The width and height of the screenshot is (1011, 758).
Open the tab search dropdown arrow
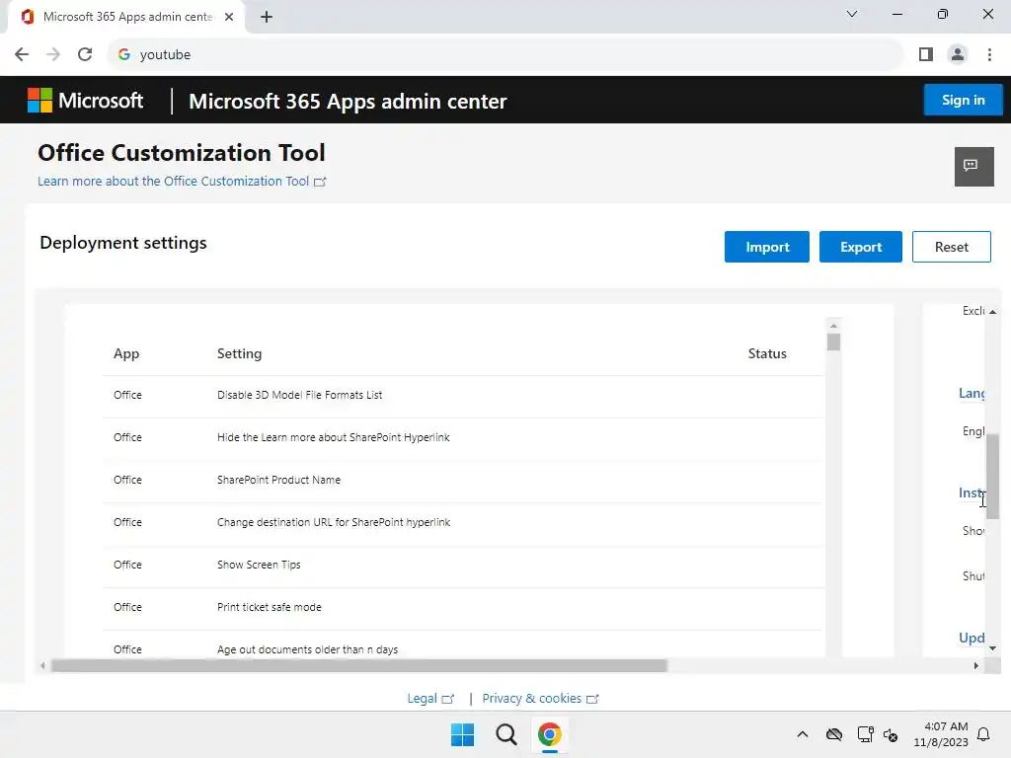pyautogui.click(x=852, y=15)
